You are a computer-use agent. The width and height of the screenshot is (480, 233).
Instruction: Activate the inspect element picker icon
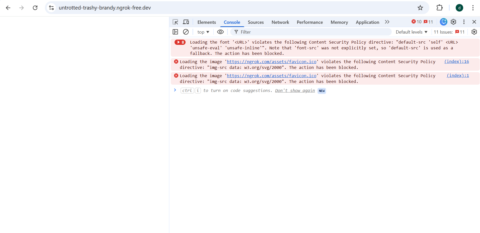click(x=175, y=22)
